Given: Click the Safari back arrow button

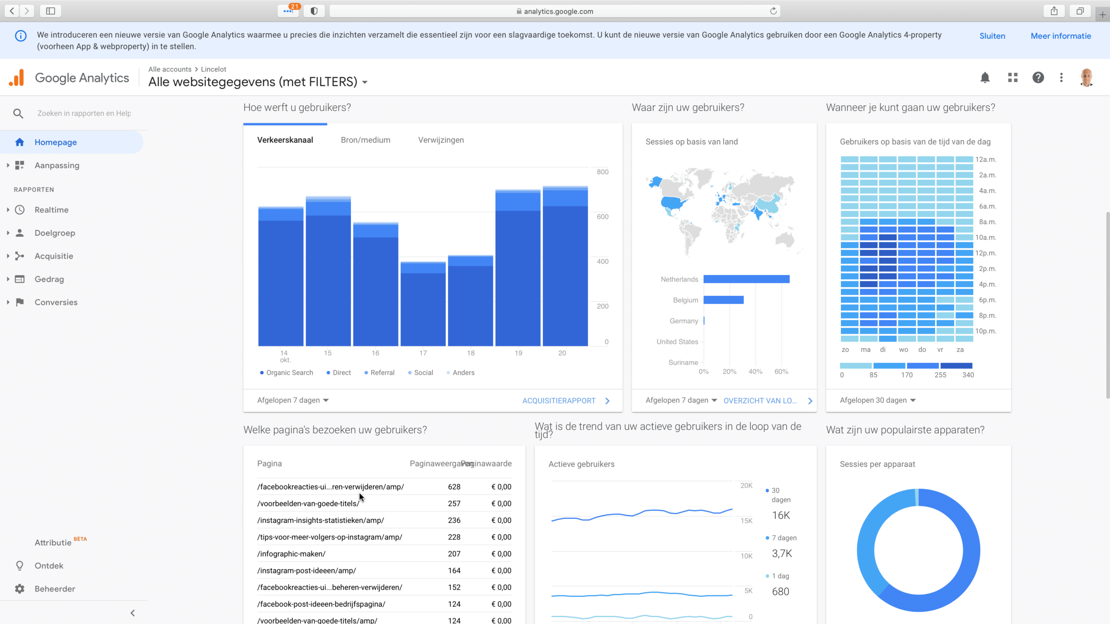Looking at the screenshot, I should [12, 11].
